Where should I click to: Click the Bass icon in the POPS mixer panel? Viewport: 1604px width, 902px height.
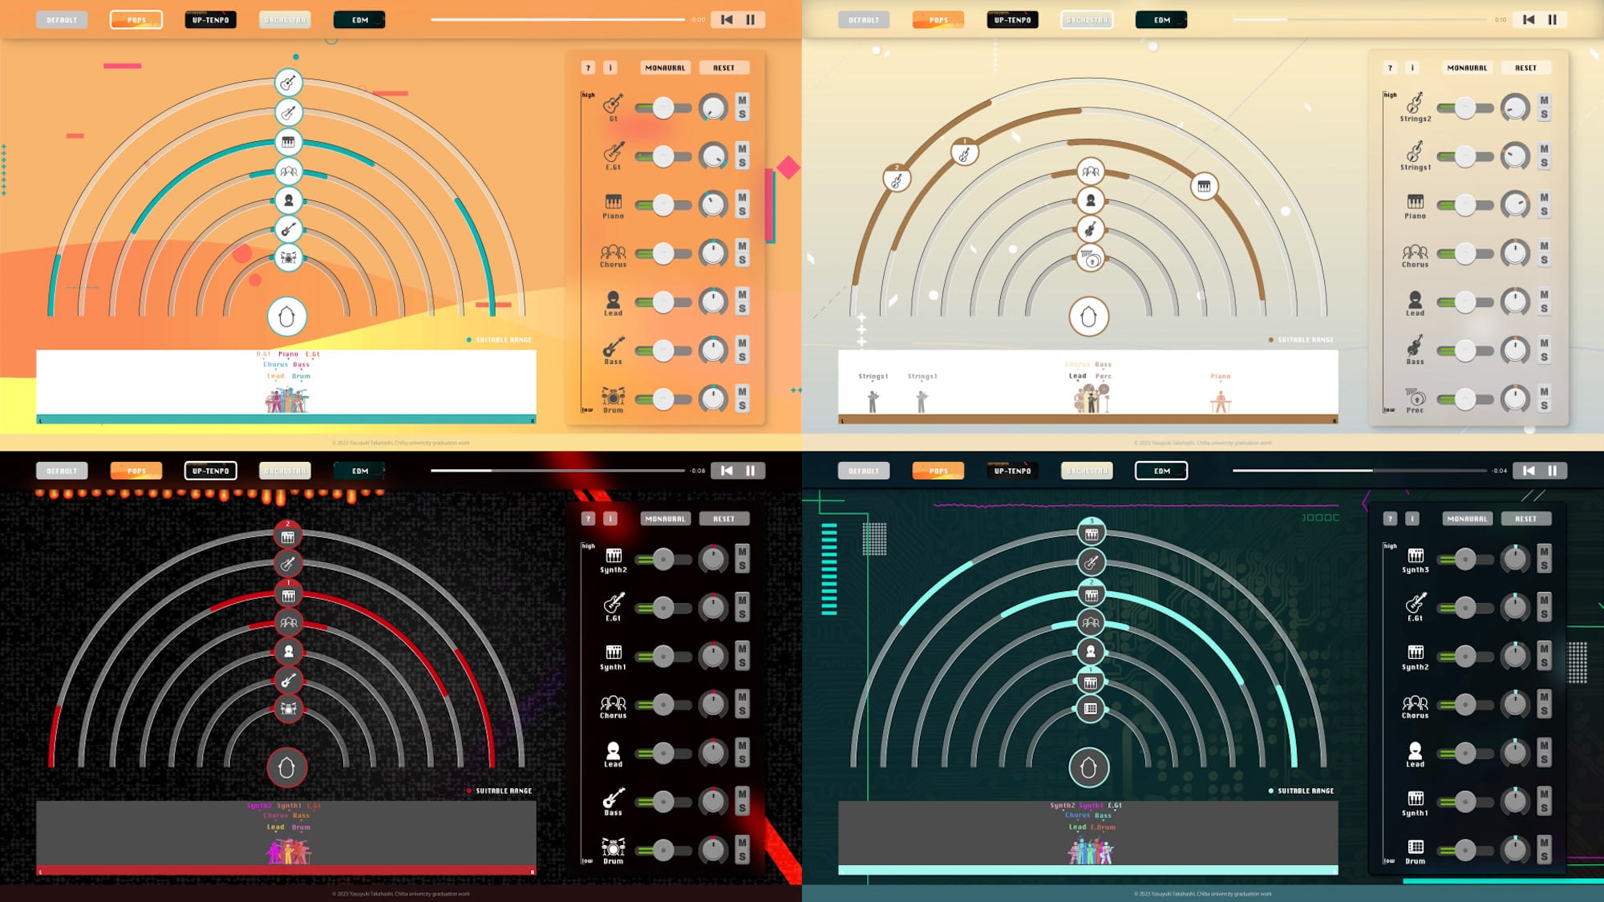click(614, 346)
